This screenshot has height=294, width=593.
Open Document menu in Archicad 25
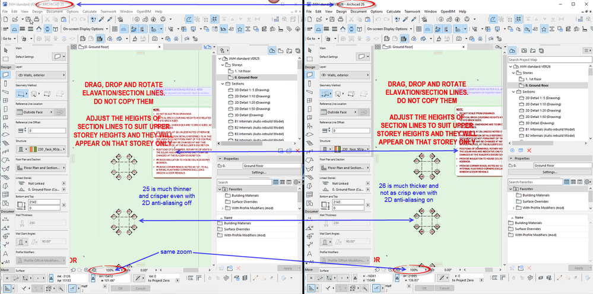point(55,11)
